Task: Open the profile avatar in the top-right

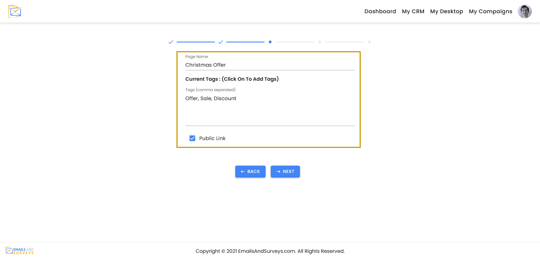Action: tap(525, 11)
